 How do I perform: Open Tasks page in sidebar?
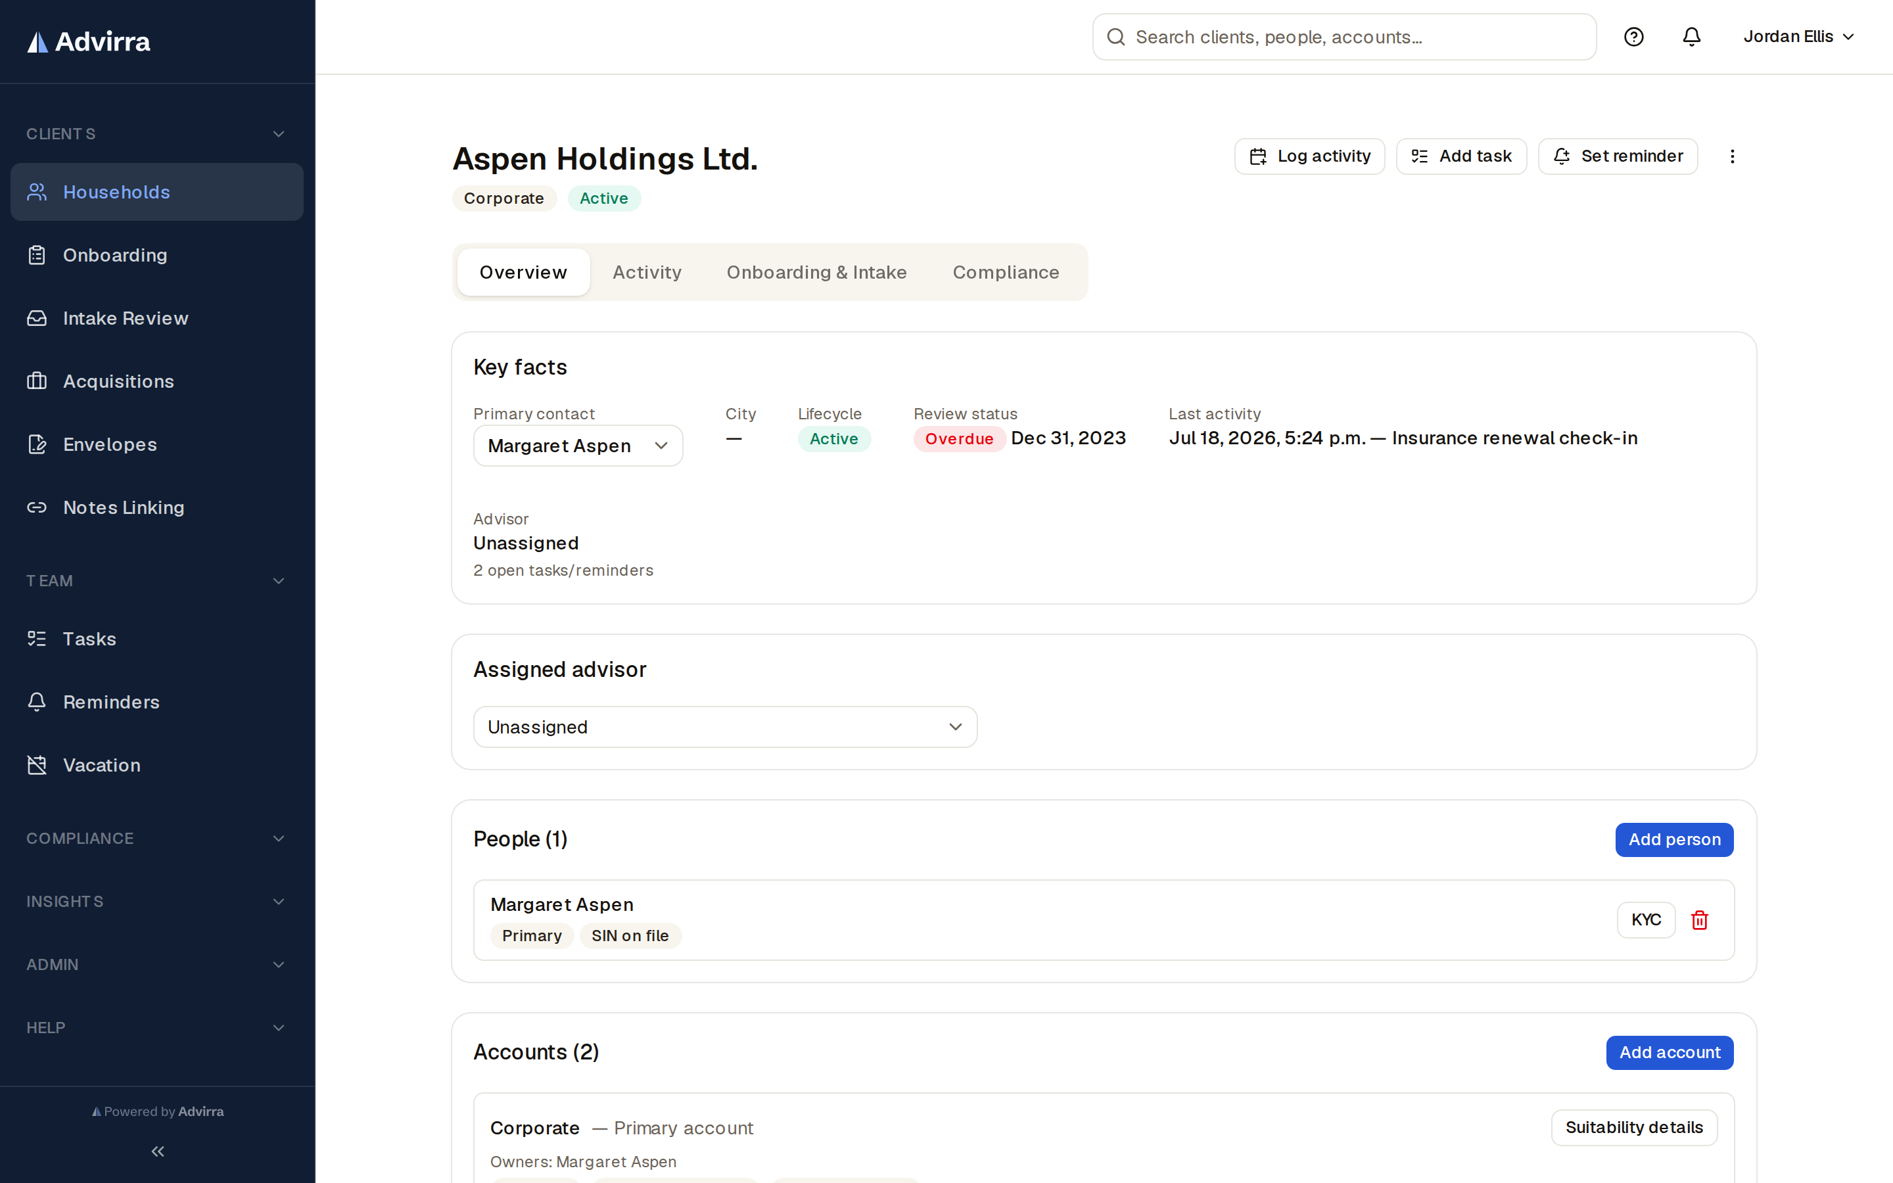point(157,639)
